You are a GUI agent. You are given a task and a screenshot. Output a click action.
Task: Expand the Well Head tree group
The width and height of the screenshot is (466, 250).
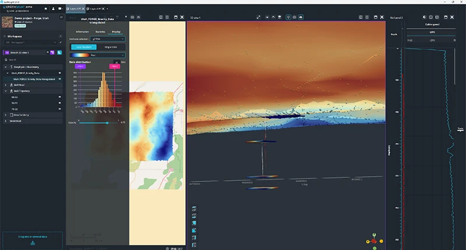[x=6, y=85]
